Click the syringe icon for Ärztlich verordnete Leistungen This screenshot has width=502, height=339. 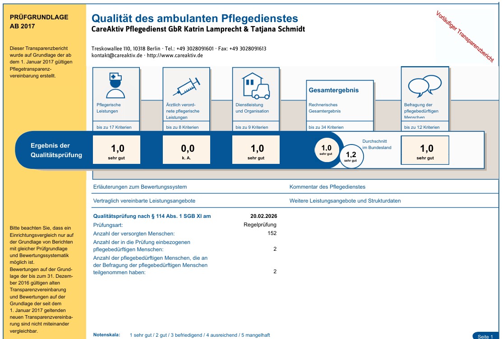[x=186, y=86]
